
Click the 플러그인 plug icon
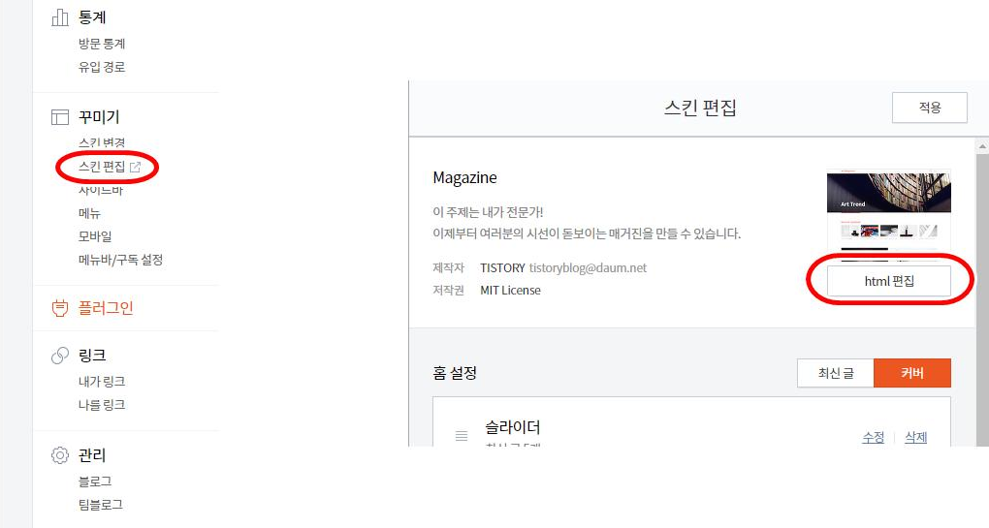point(60,308)
